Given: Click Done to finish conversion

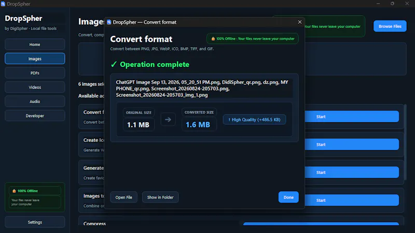Looking at the screenshot, I should tap(288, 197).
